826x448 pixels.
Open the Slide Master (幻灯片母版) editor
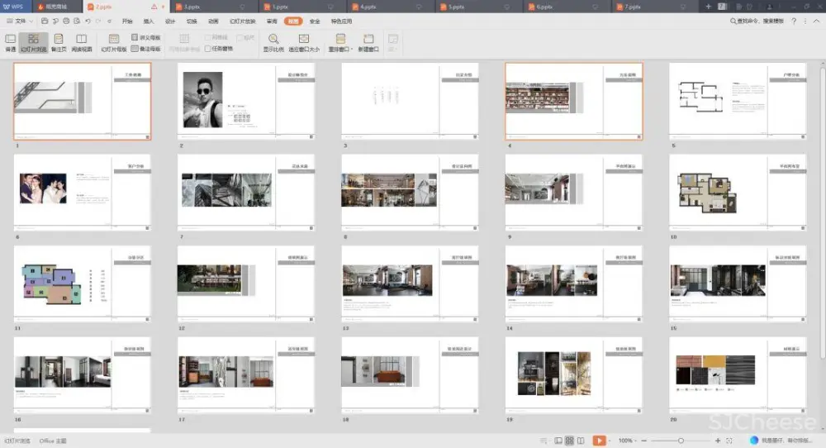[113, 42]
